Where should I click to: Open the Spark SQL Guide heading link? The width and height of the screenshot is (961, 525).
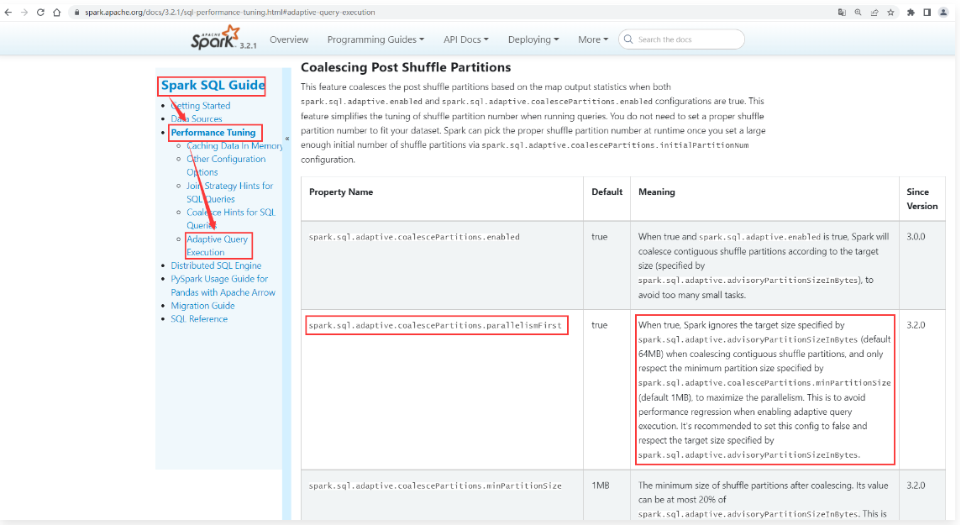coord(213,85)
